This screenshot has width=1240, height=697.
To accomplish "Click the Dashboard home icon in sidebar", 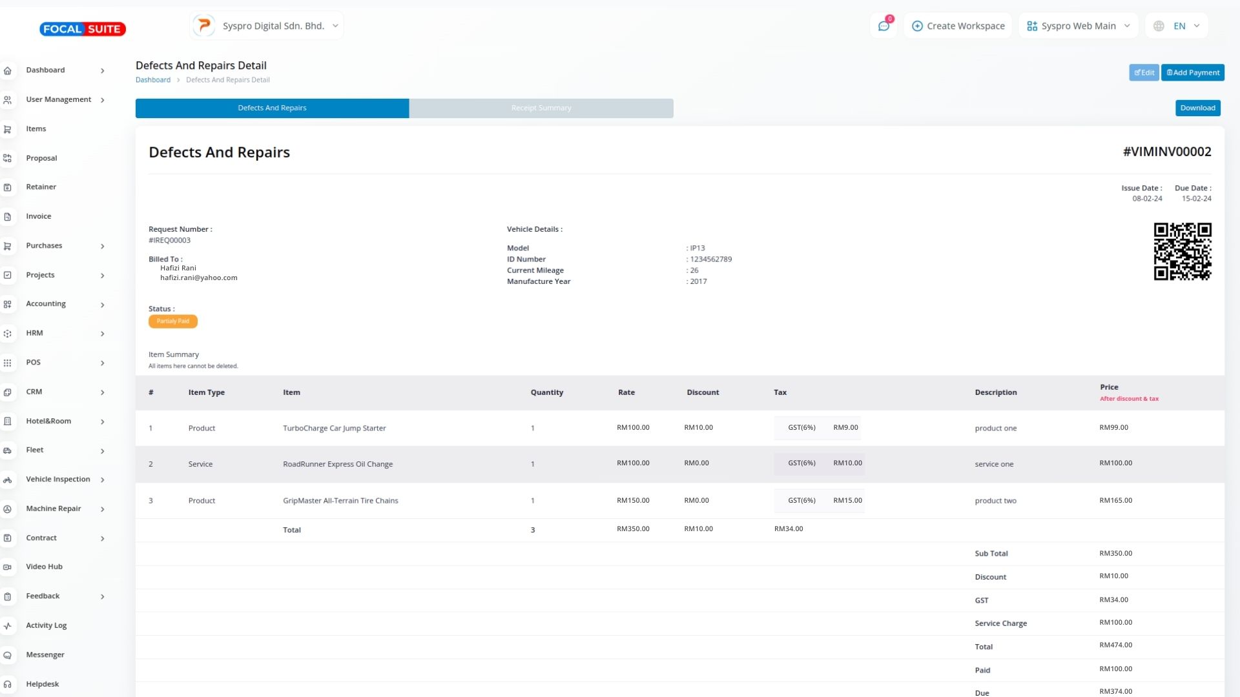I will point(8,70).
